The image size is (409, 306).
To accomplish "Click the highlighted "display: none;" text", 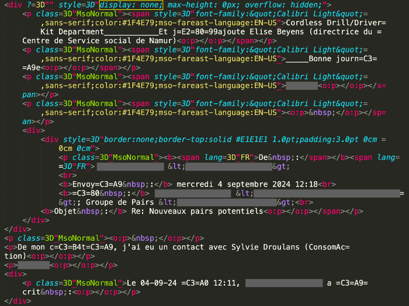I will pyautogui.click(x=131, y=5).
